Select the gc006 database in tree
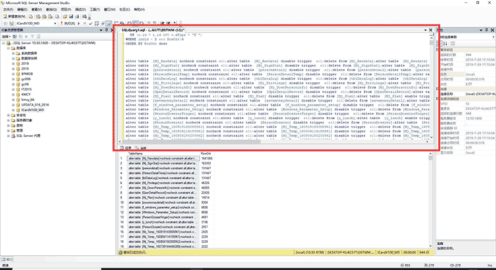 tap(26, 79)
